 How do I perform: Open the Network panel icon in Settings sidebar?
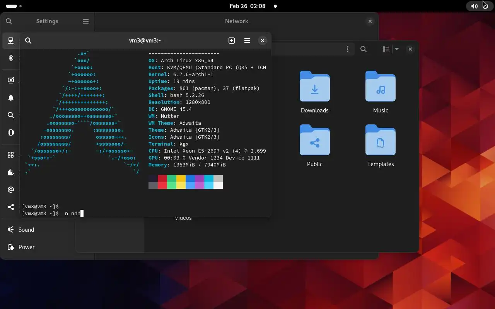pyautogui.click(x=11, y=41)
